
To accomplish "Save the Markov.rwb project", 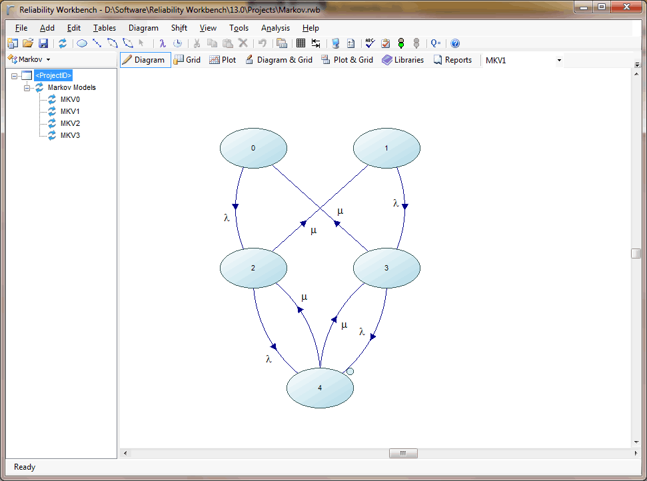I will [43, 43].
